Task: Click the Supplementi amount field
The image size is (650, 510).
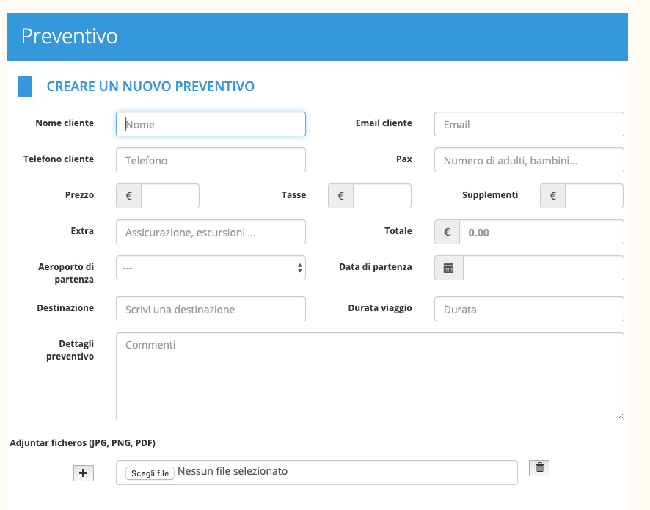Action: coord(594,196)
